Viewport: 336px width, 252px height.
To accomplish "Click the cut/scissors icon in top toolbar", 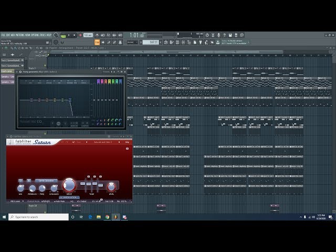I will (x=213, y=35).
